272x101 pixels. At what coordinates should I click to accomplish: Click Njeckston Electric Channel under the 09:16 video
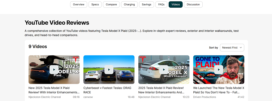45,97
